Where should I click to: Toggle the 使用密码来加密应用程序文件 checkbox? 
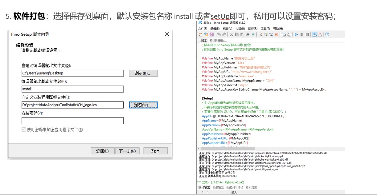click(24, 130)
